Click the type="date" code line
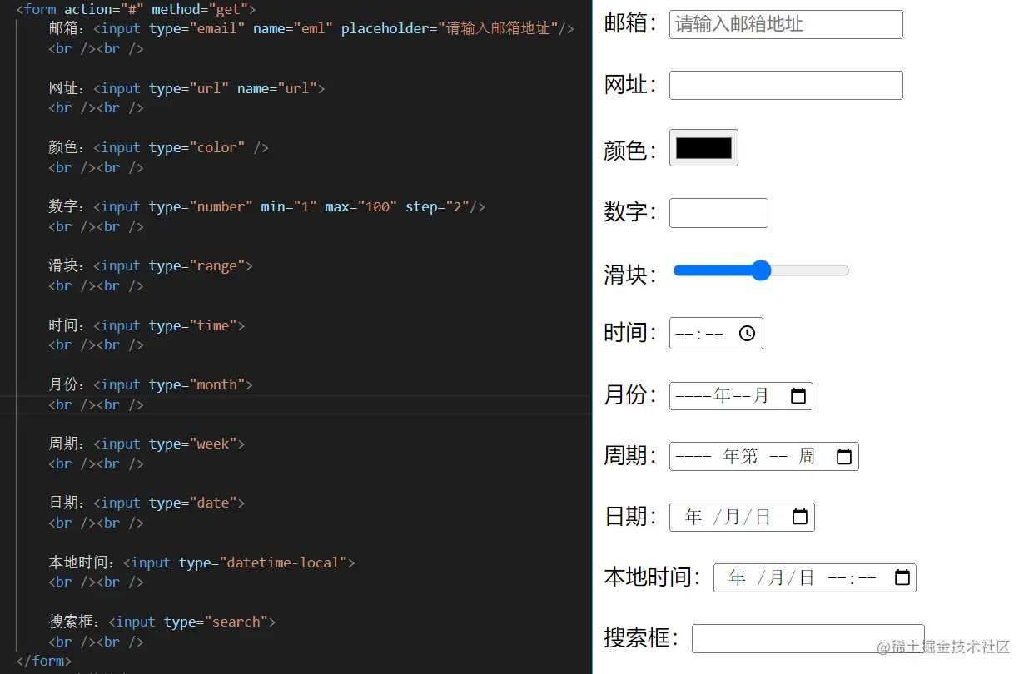The width and height of the screenshot is (1029, 674). [147, 503]
